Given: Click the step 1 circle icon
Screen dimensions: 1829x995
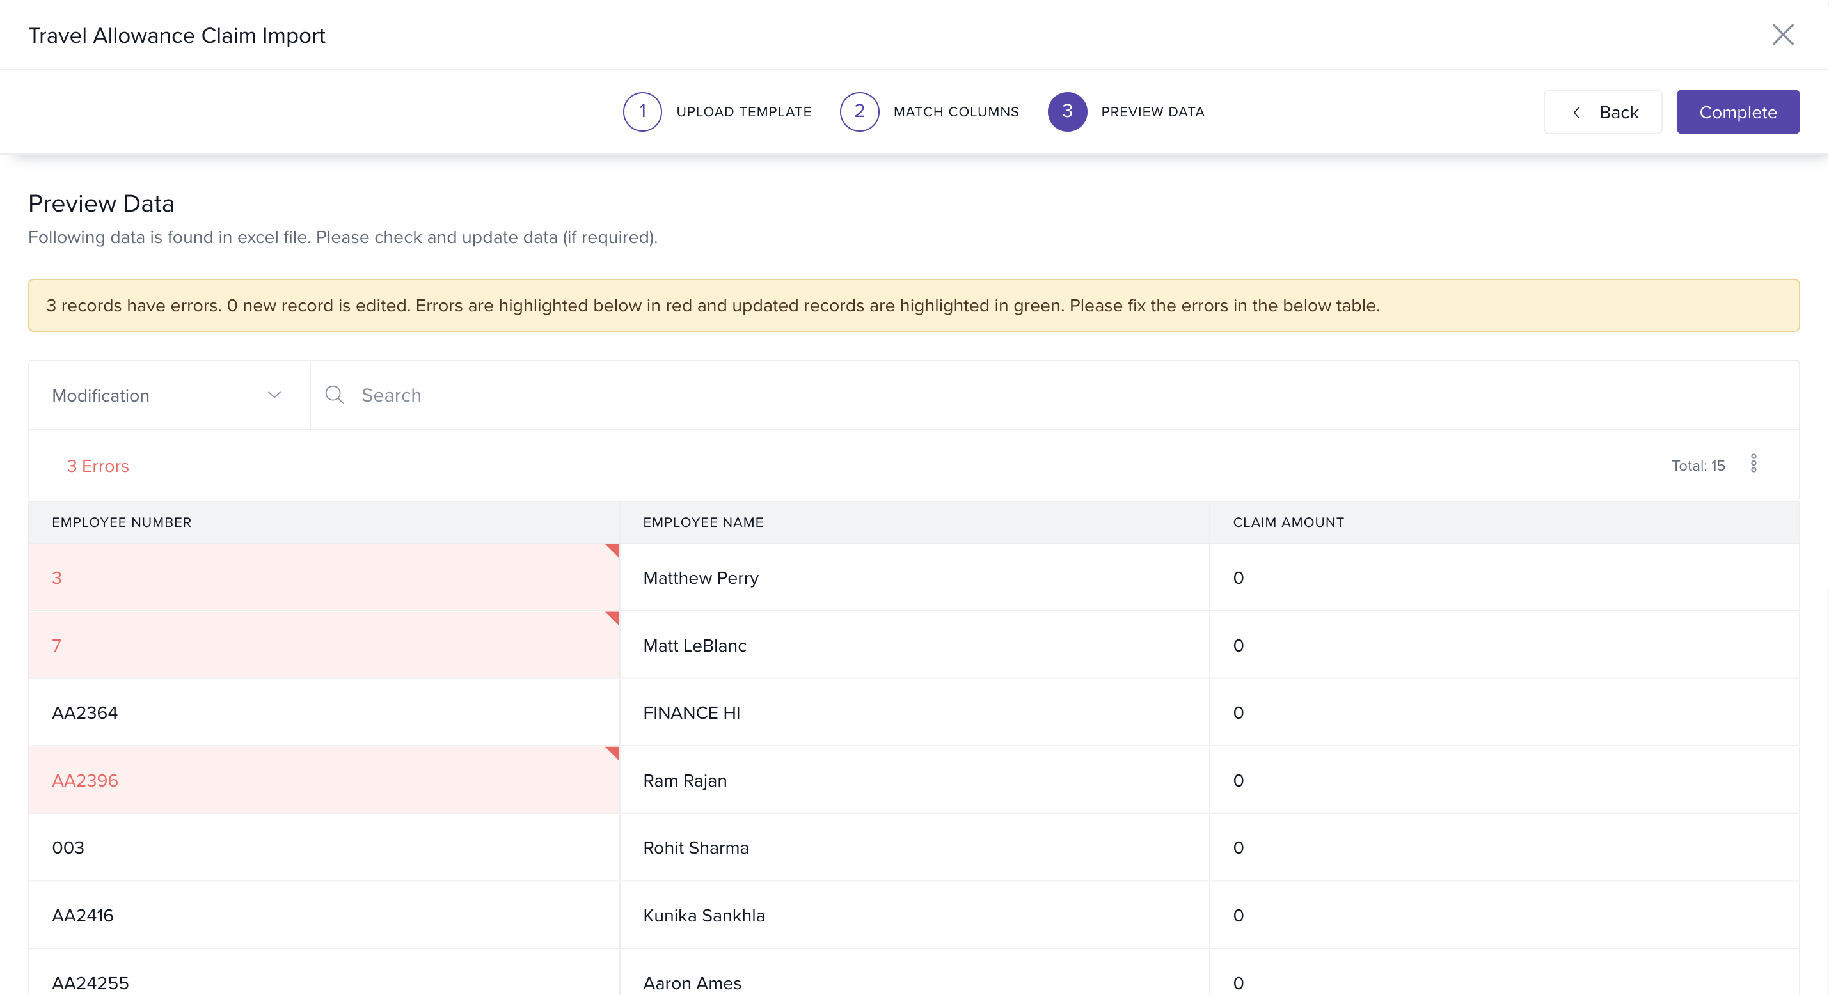Looking at the screenshot, I should [x=642, y=111].
